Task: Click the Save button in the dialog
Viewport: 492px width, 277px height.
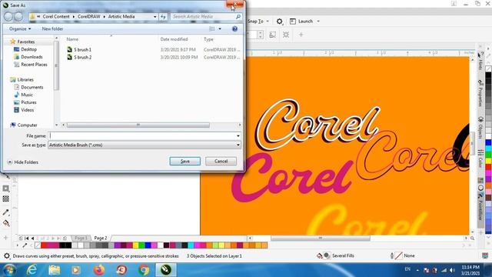Action: (184, 161)
